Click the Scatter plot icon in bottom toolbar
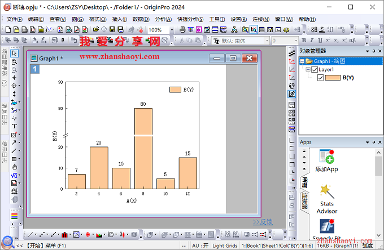 [42, 235]
